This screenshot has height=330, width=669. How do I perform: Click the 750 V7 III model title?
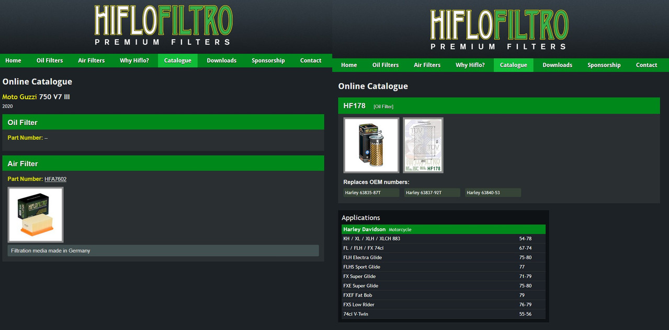pyautogui.click(x=54, y=97)
